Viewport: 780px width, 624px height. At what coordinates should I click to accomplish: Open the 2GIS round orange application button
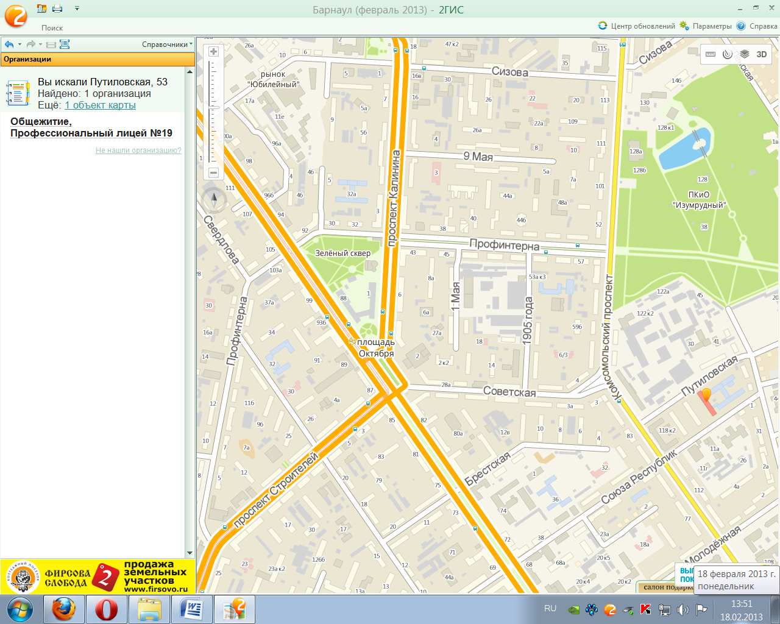(16, 16)
